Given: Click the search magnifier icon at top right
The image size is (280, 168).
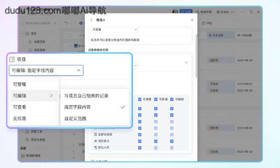Looking at the screenshot, I should [251, 12].
